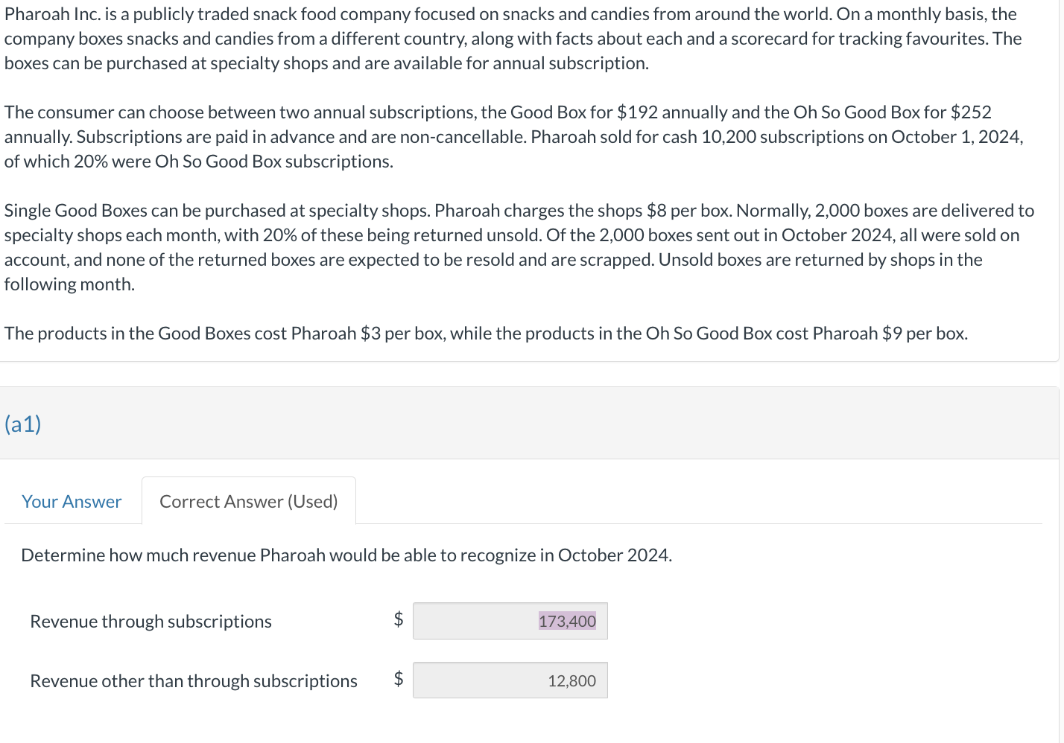Click the paragraph describing annual subscriptions
Viewport: 1064px width, 743px height.
[514, 136]
